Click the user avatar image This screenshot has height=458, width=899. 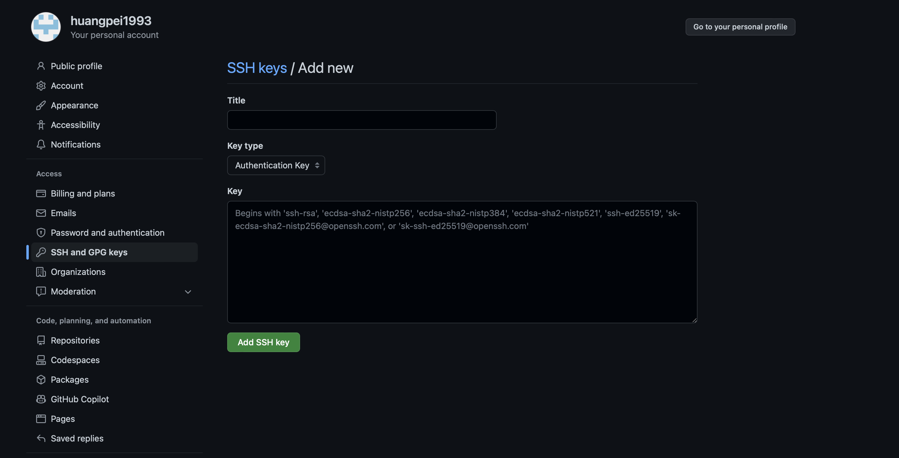[x=46, y=27]
